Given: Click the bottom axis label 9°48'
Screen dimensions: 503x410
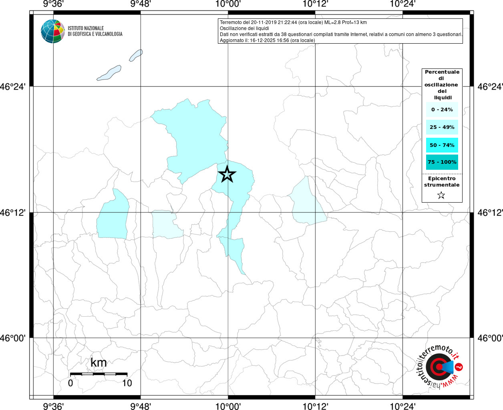Looking at the screenshot, I should 141,406.
